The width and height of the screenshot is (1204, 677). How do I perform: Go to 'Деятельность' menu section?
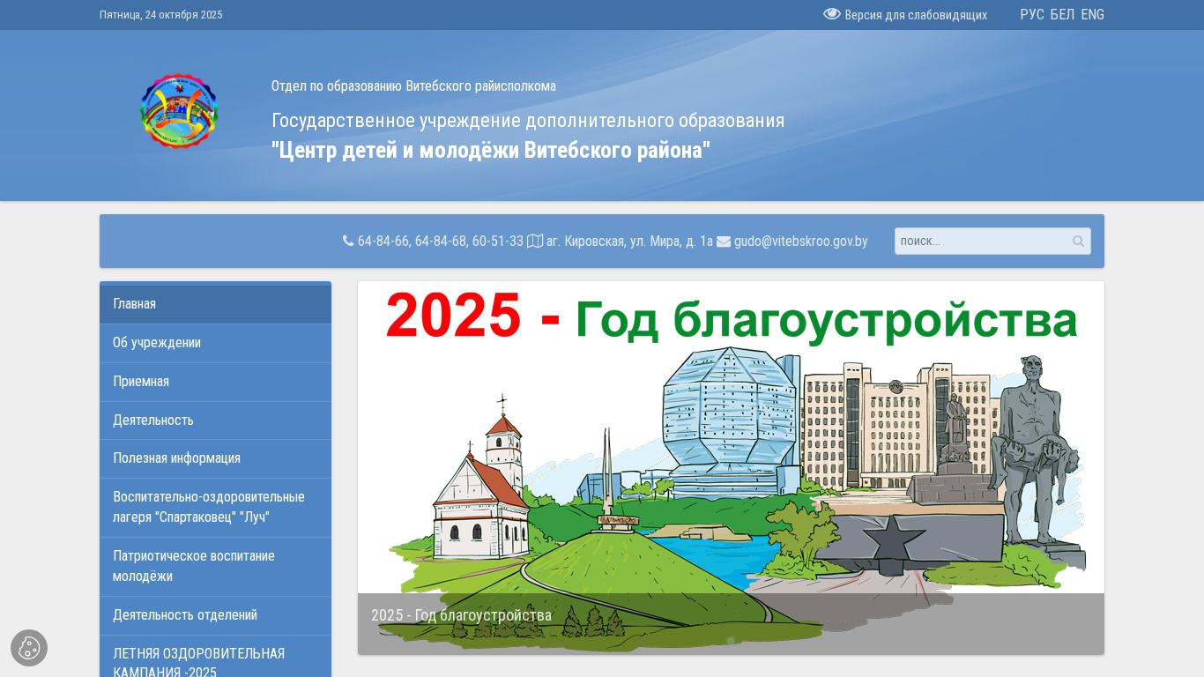(215, 420)
